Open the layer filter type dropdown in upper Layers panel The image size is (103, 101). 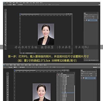pyautogui.click(x=86, y=14)
